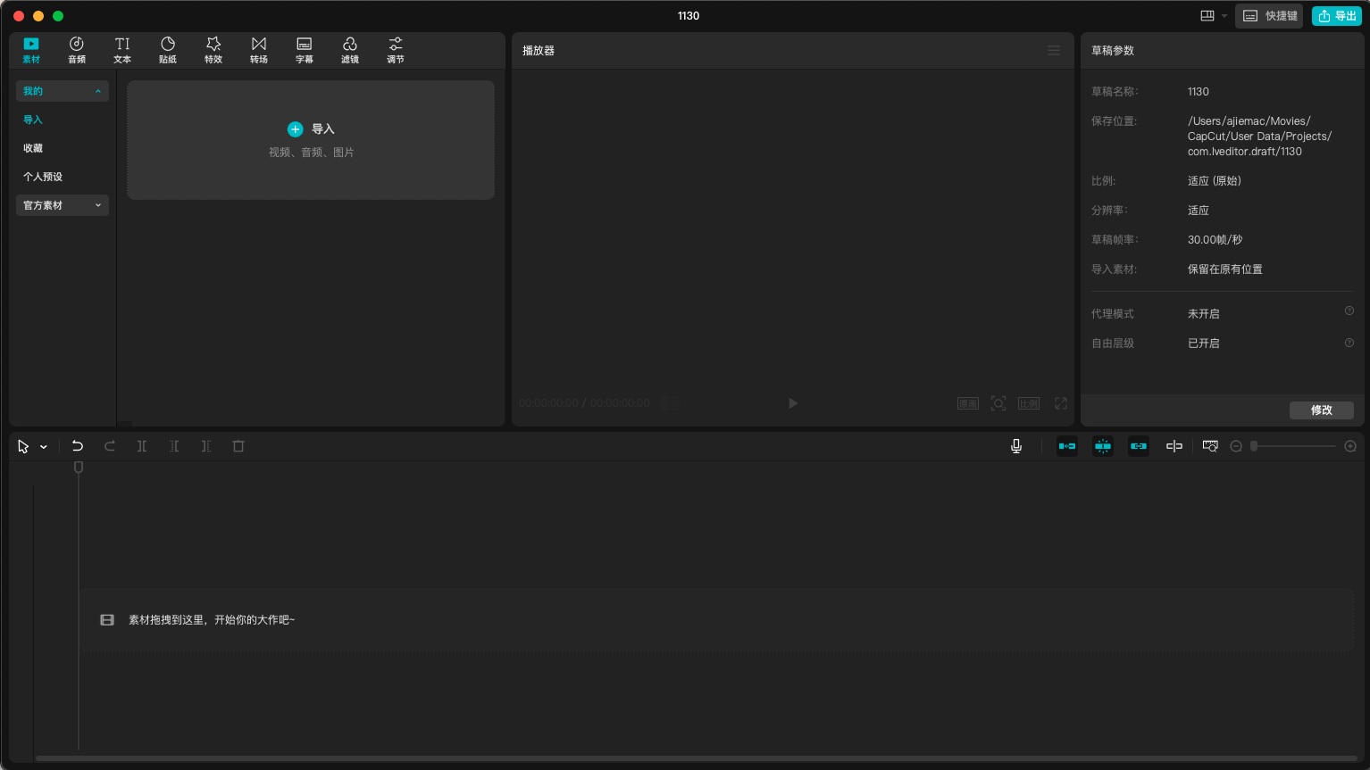The height and width of the screenshot is (770, 1370).
Task: Collapse the 我的 section
Action: click(x=62, y=91)
